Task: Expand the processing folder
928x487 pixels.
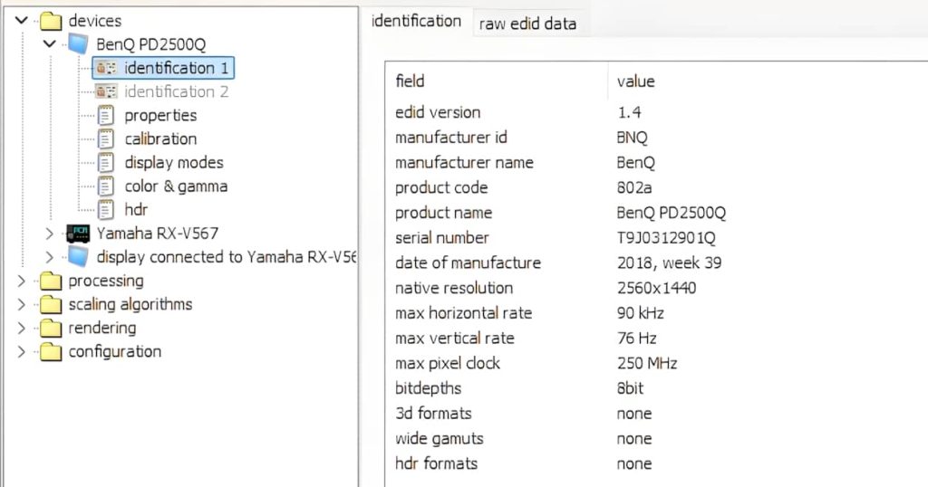Action: (22, 281)
